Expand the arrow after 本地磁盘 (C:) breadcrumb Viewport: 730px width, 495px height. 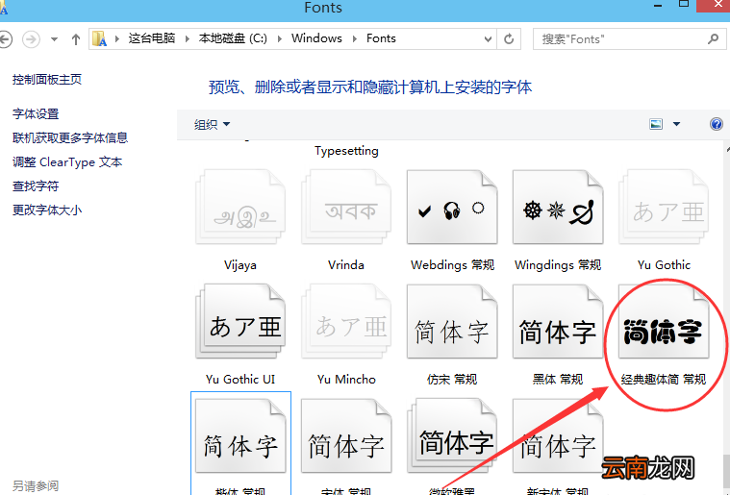coord(280,38)
